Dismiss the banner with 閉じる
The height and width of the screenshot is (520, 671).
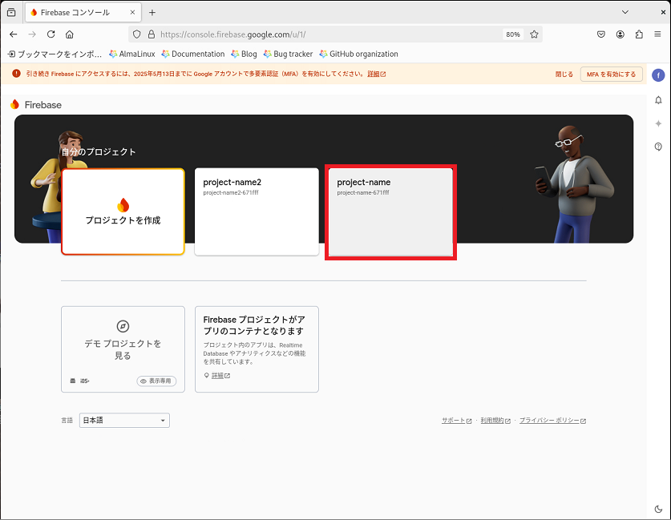click(x=564, y=74)
